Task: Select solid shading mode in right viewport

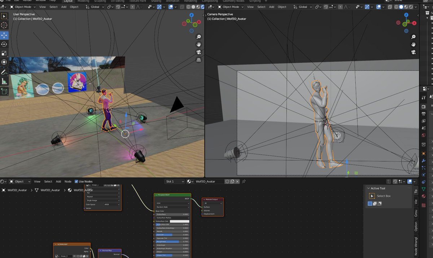Action: [x=401, y=7]
